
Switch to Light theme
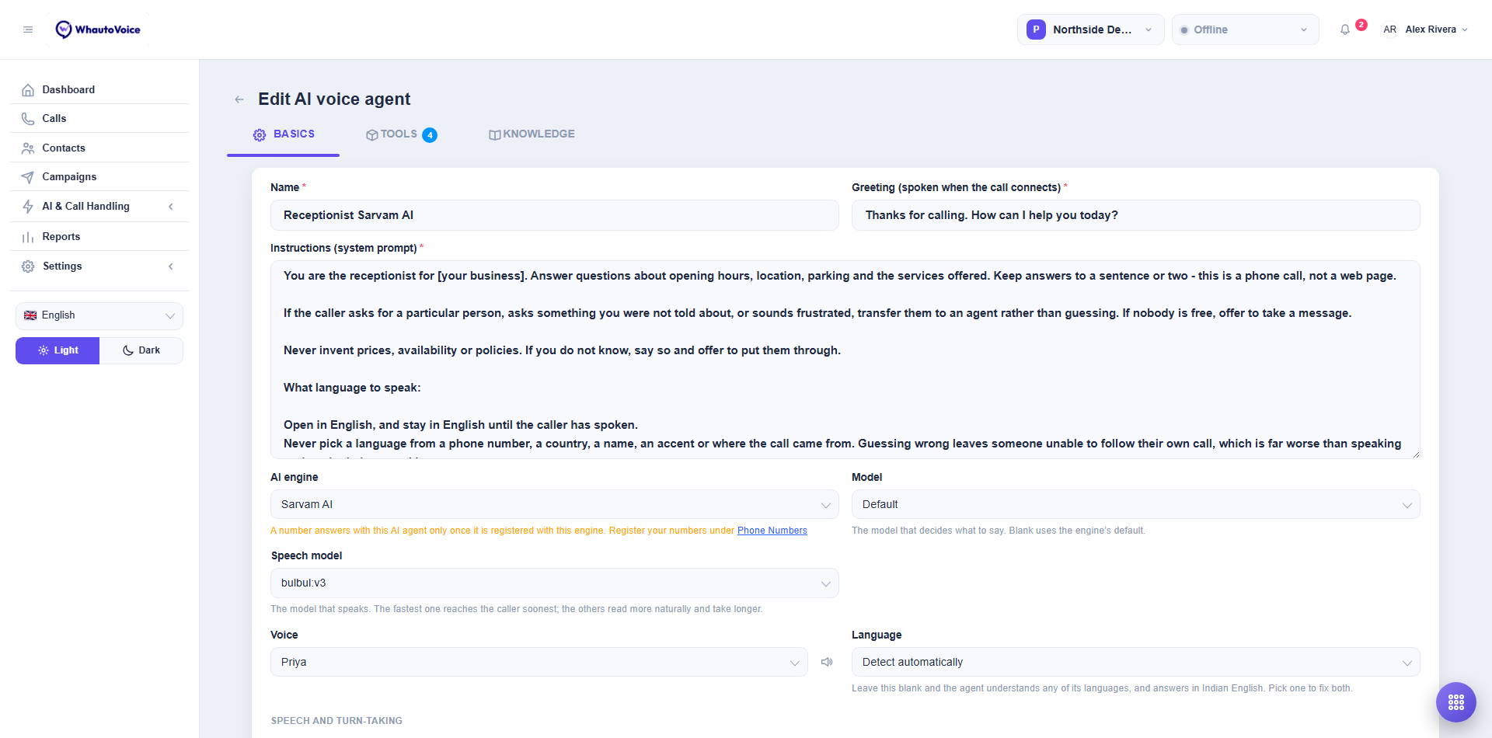pyautogui.click(x=58, y=350)
